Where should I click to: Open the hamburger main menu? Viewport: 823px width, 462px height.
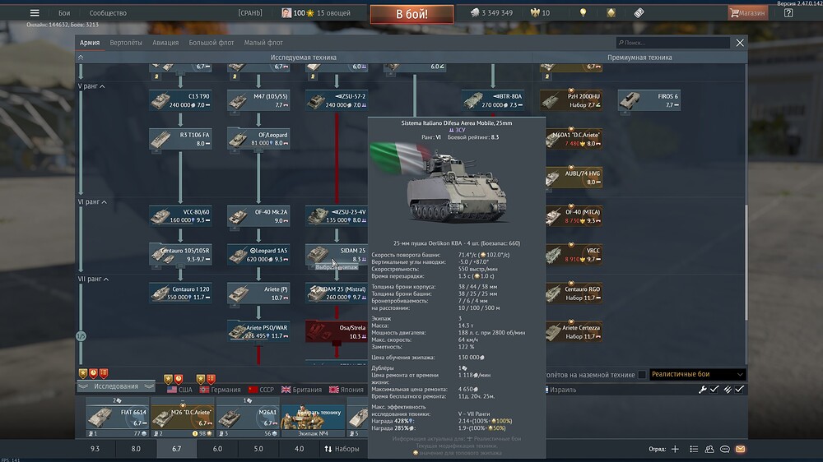(x=35, y=12)
